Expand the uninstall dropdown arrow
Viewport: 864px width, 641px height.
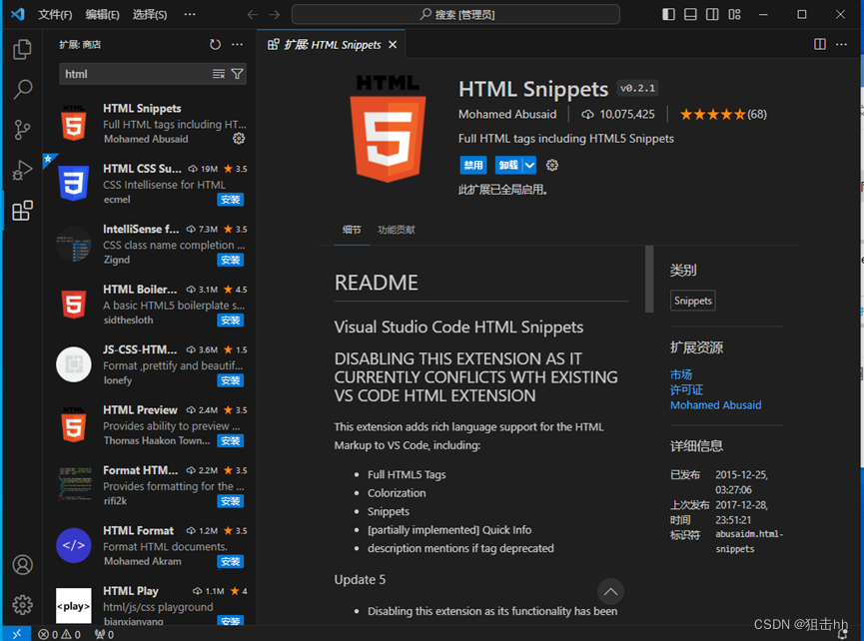529,165
